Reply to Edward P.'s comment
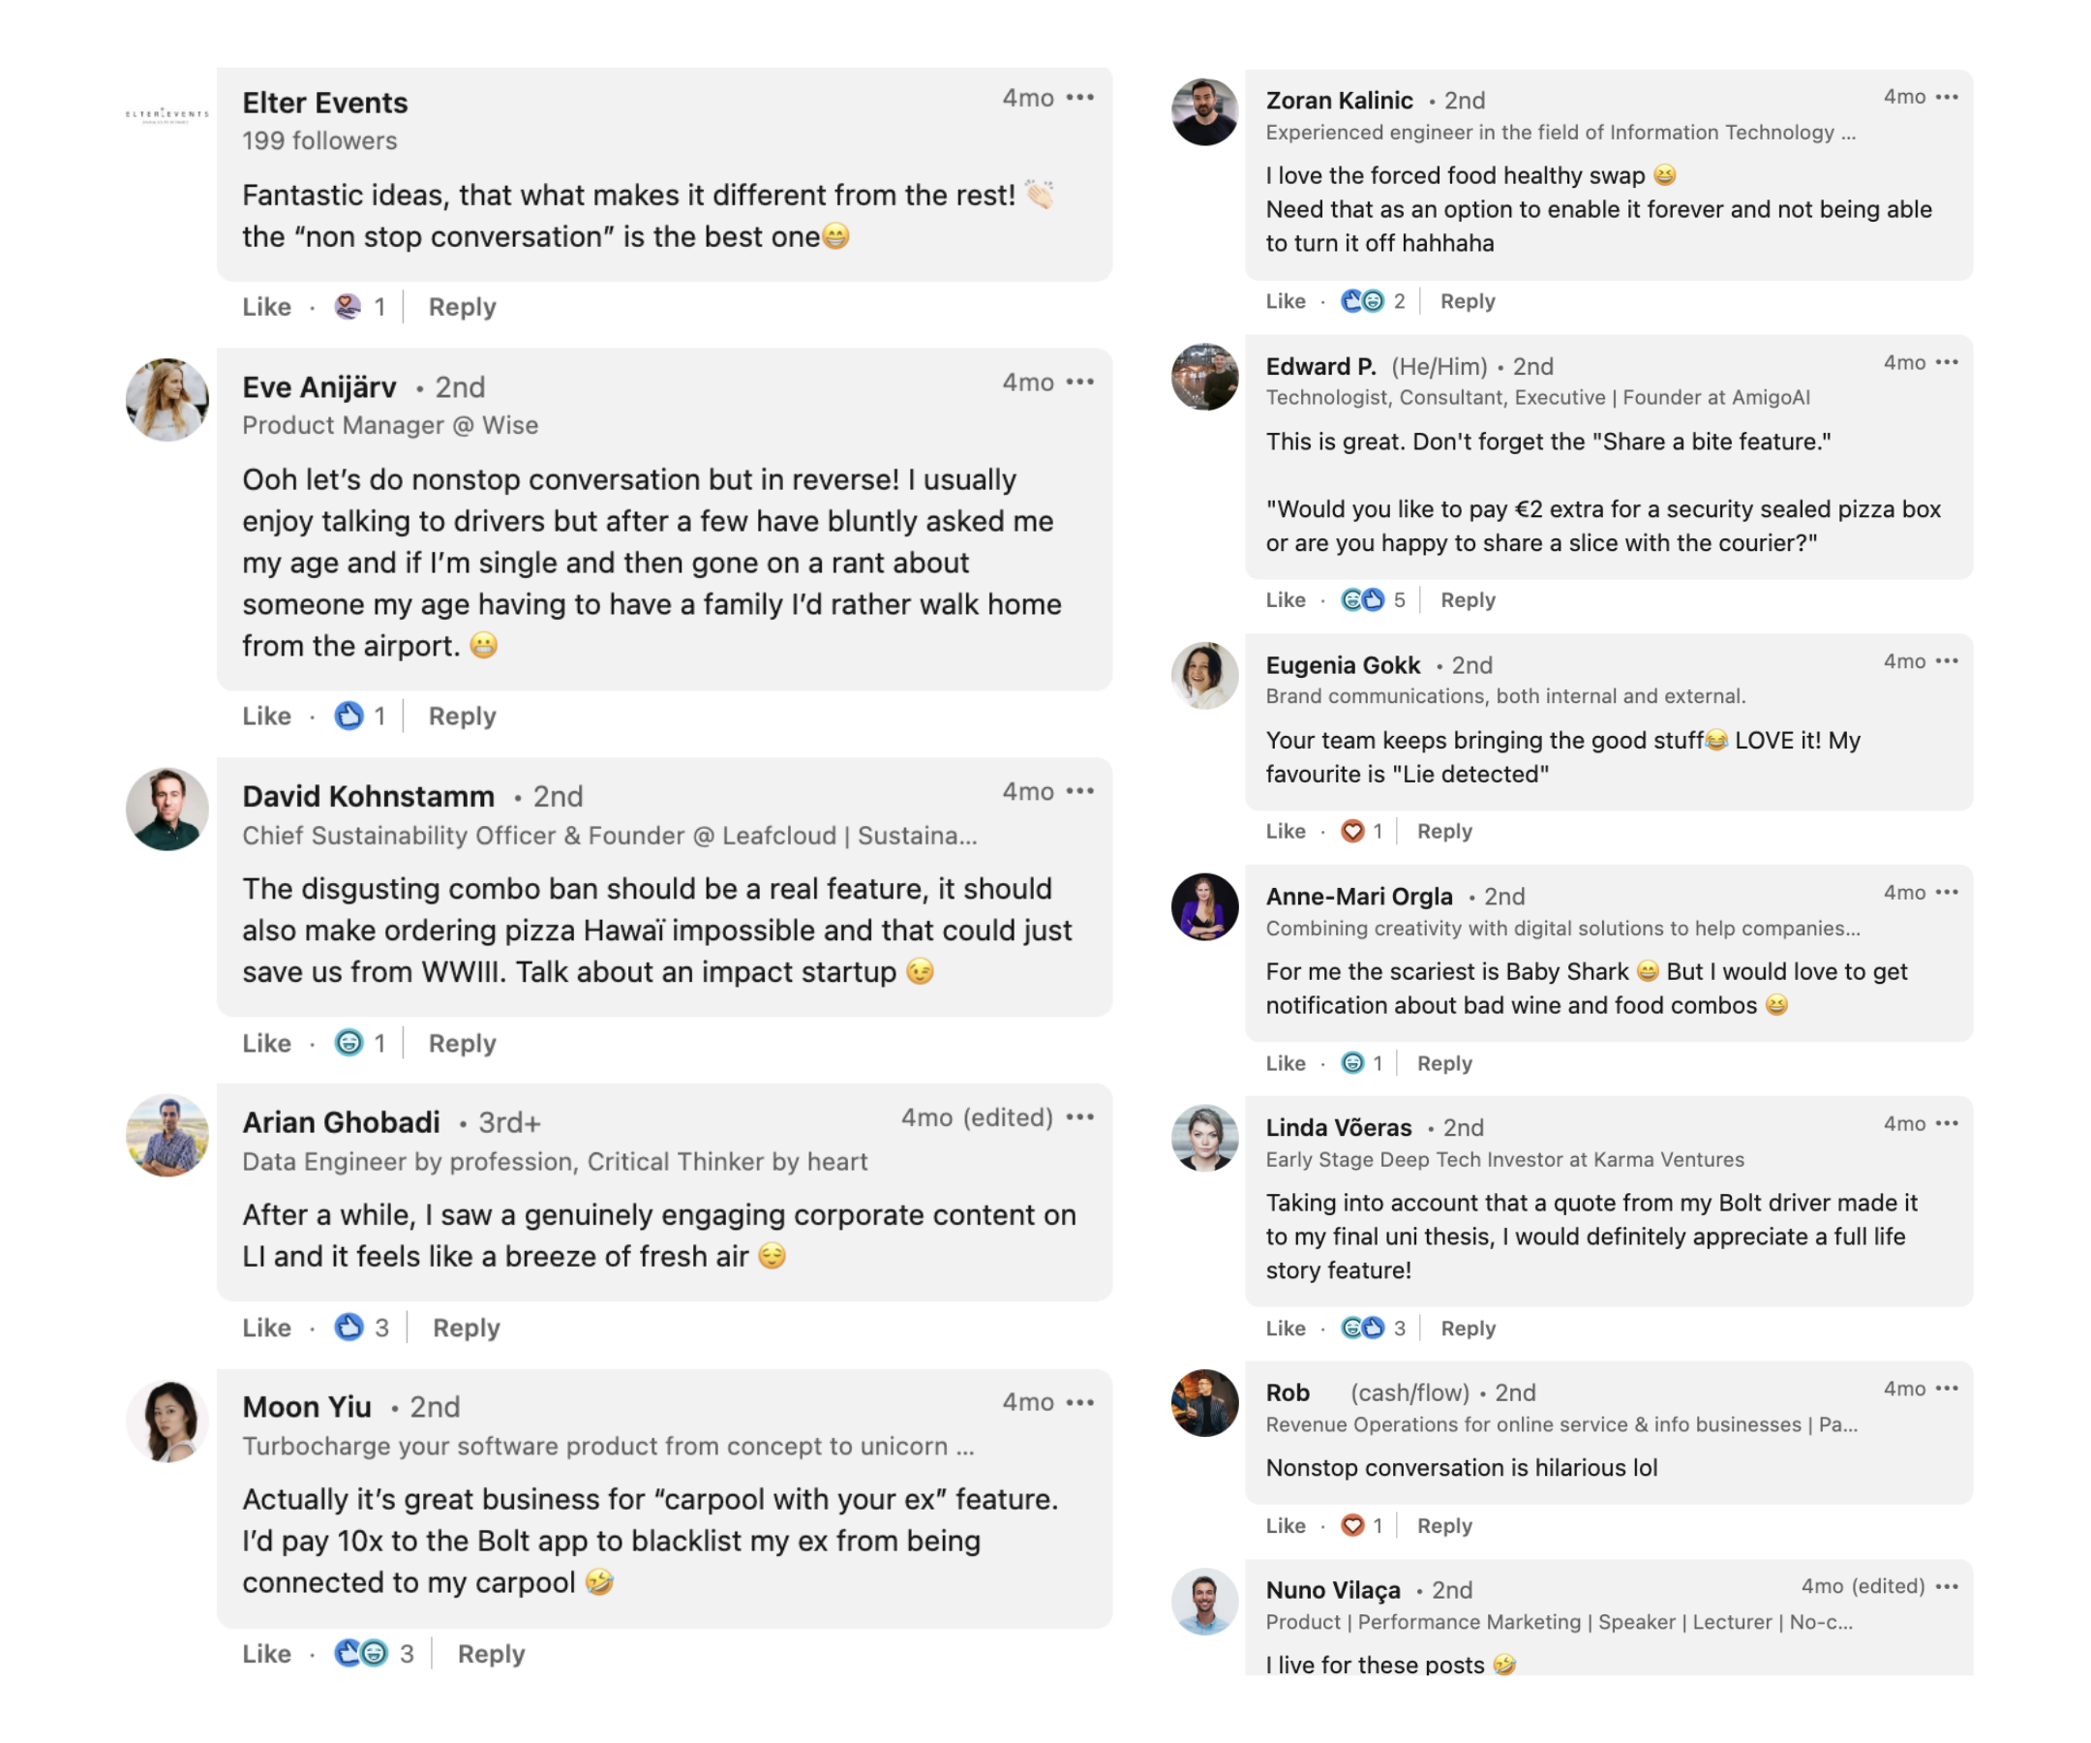Image resolution: width=2091 pixels, height=1743 pixels. (x=1468, y=599)
